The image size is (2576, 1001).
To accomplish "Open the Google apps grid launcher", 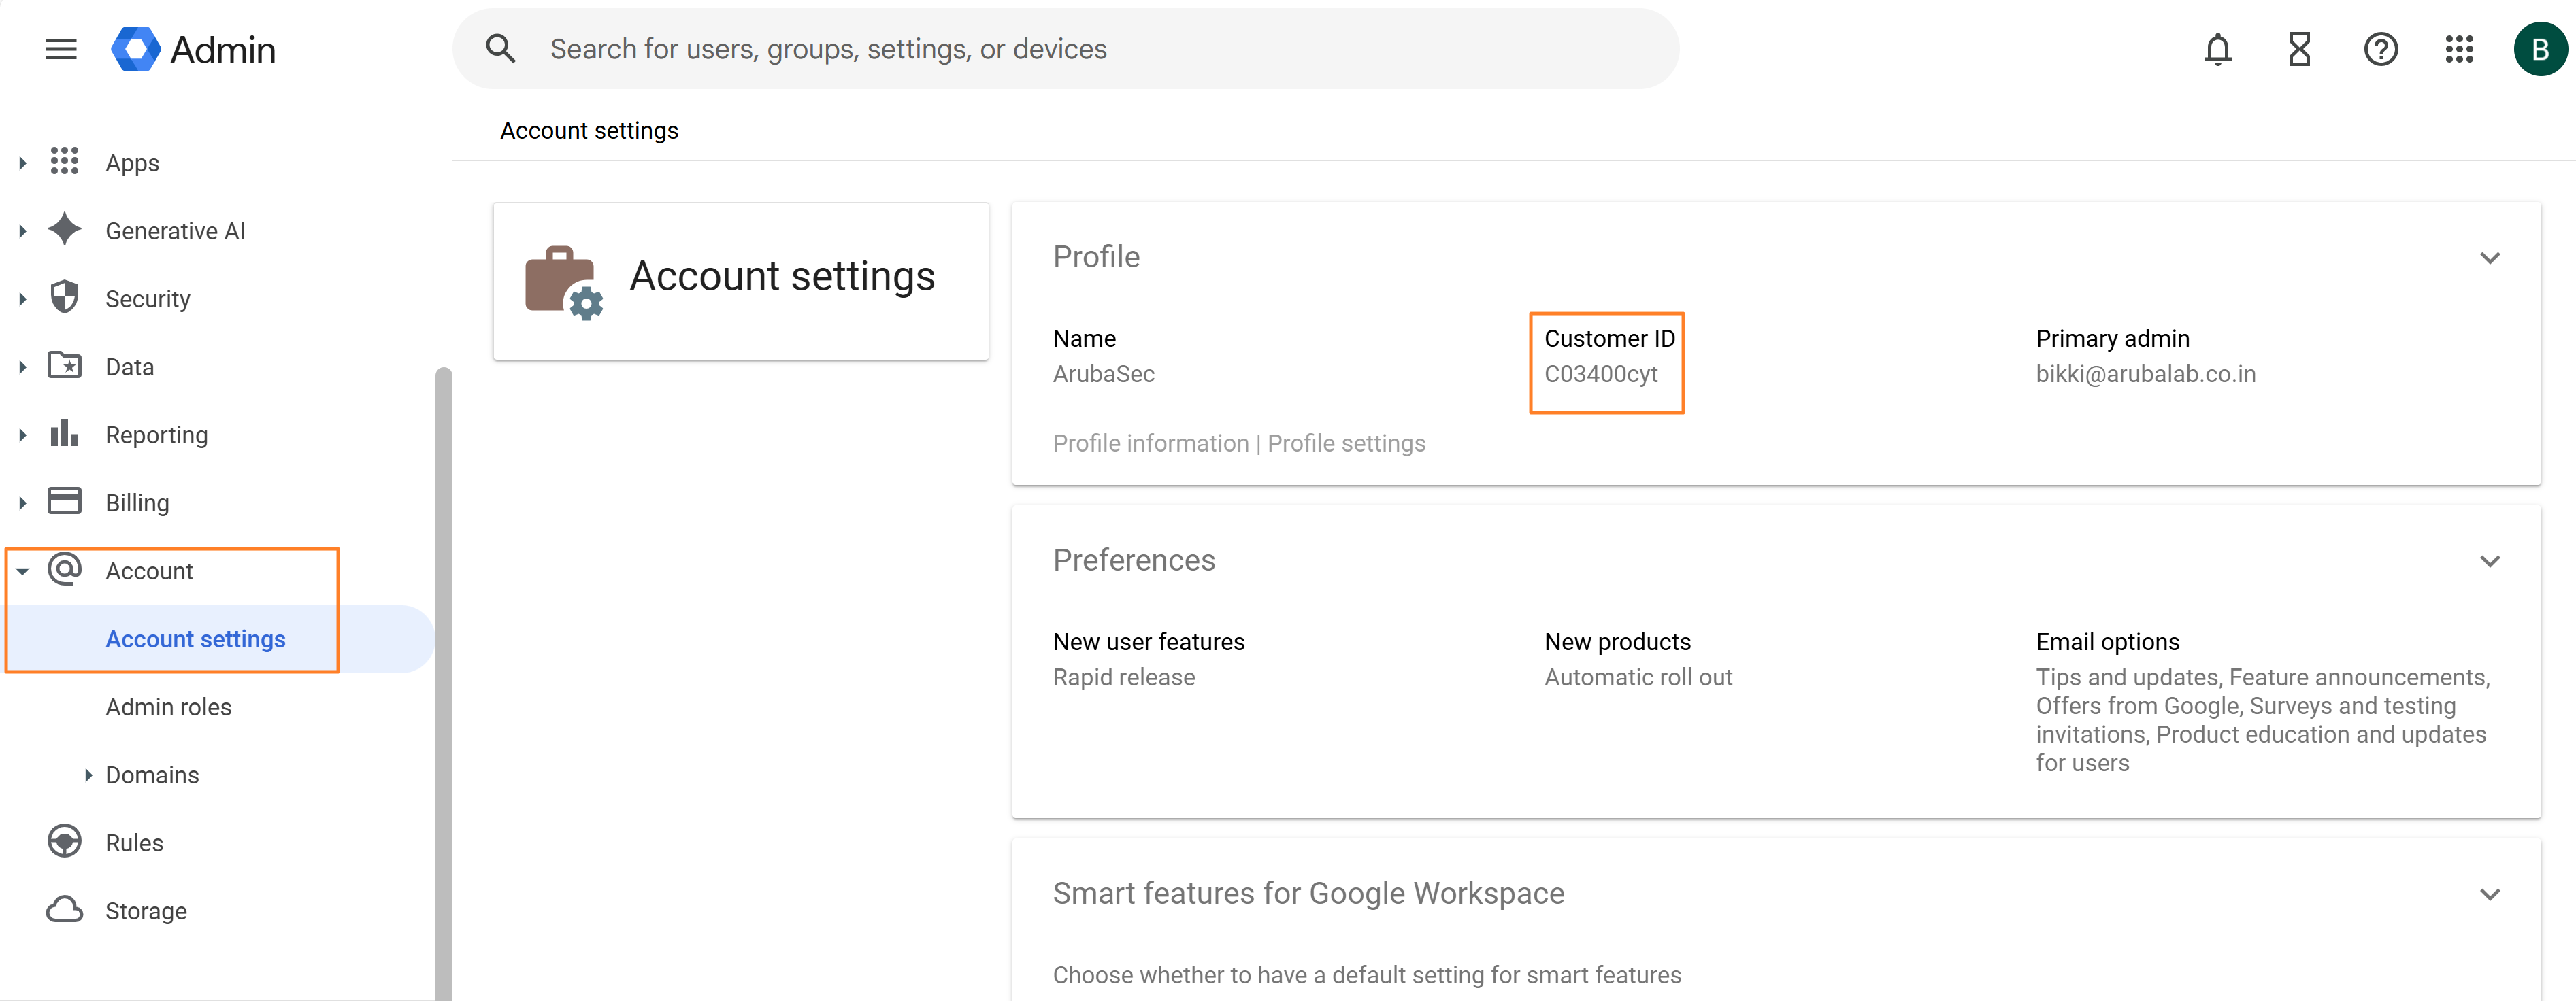I will (2459, 49).
